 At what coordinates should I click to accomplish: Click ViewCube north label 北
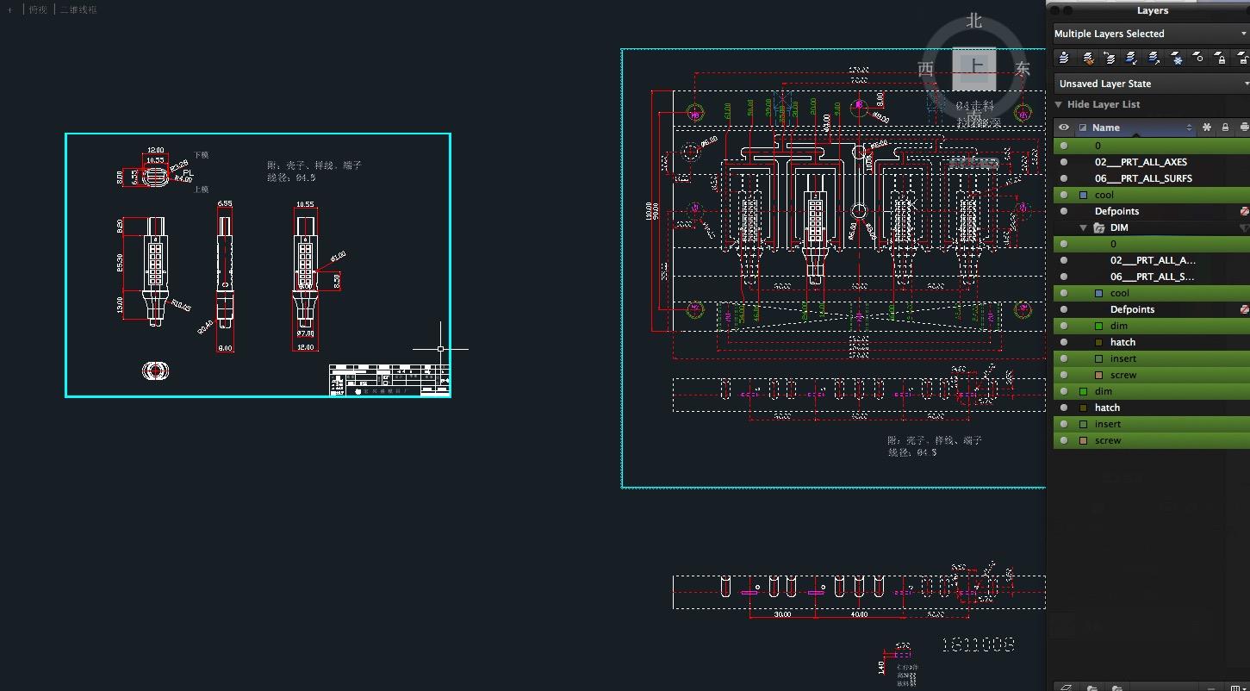tap(974, 21)
